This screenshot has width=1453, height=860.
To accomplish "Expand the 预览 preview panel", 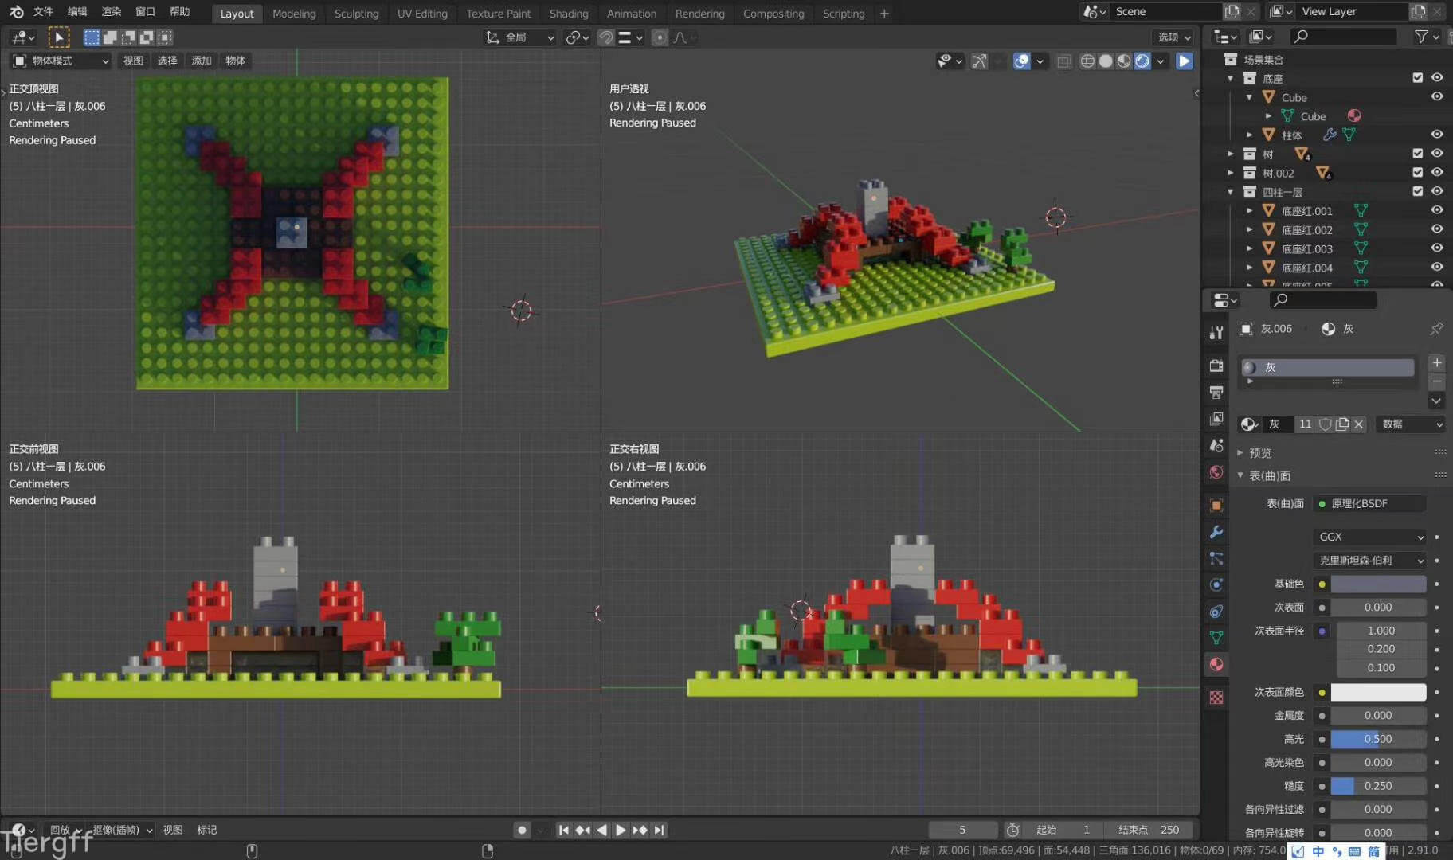I will (x=1260, y=453).
